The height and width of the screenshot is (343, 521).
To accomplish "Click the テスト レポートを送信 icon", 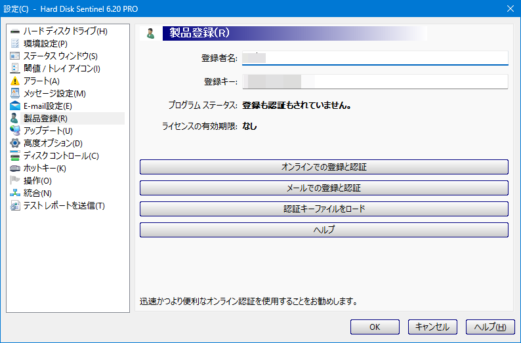I will (15, 205).
